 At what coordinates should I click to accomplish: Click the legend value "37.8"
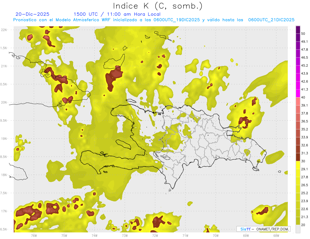coord(305,113)
